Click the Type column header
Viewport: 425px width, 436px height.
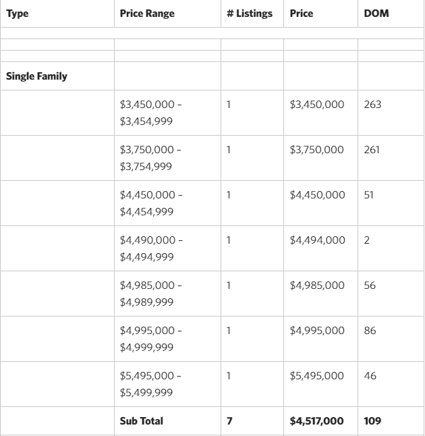[18, 13]
